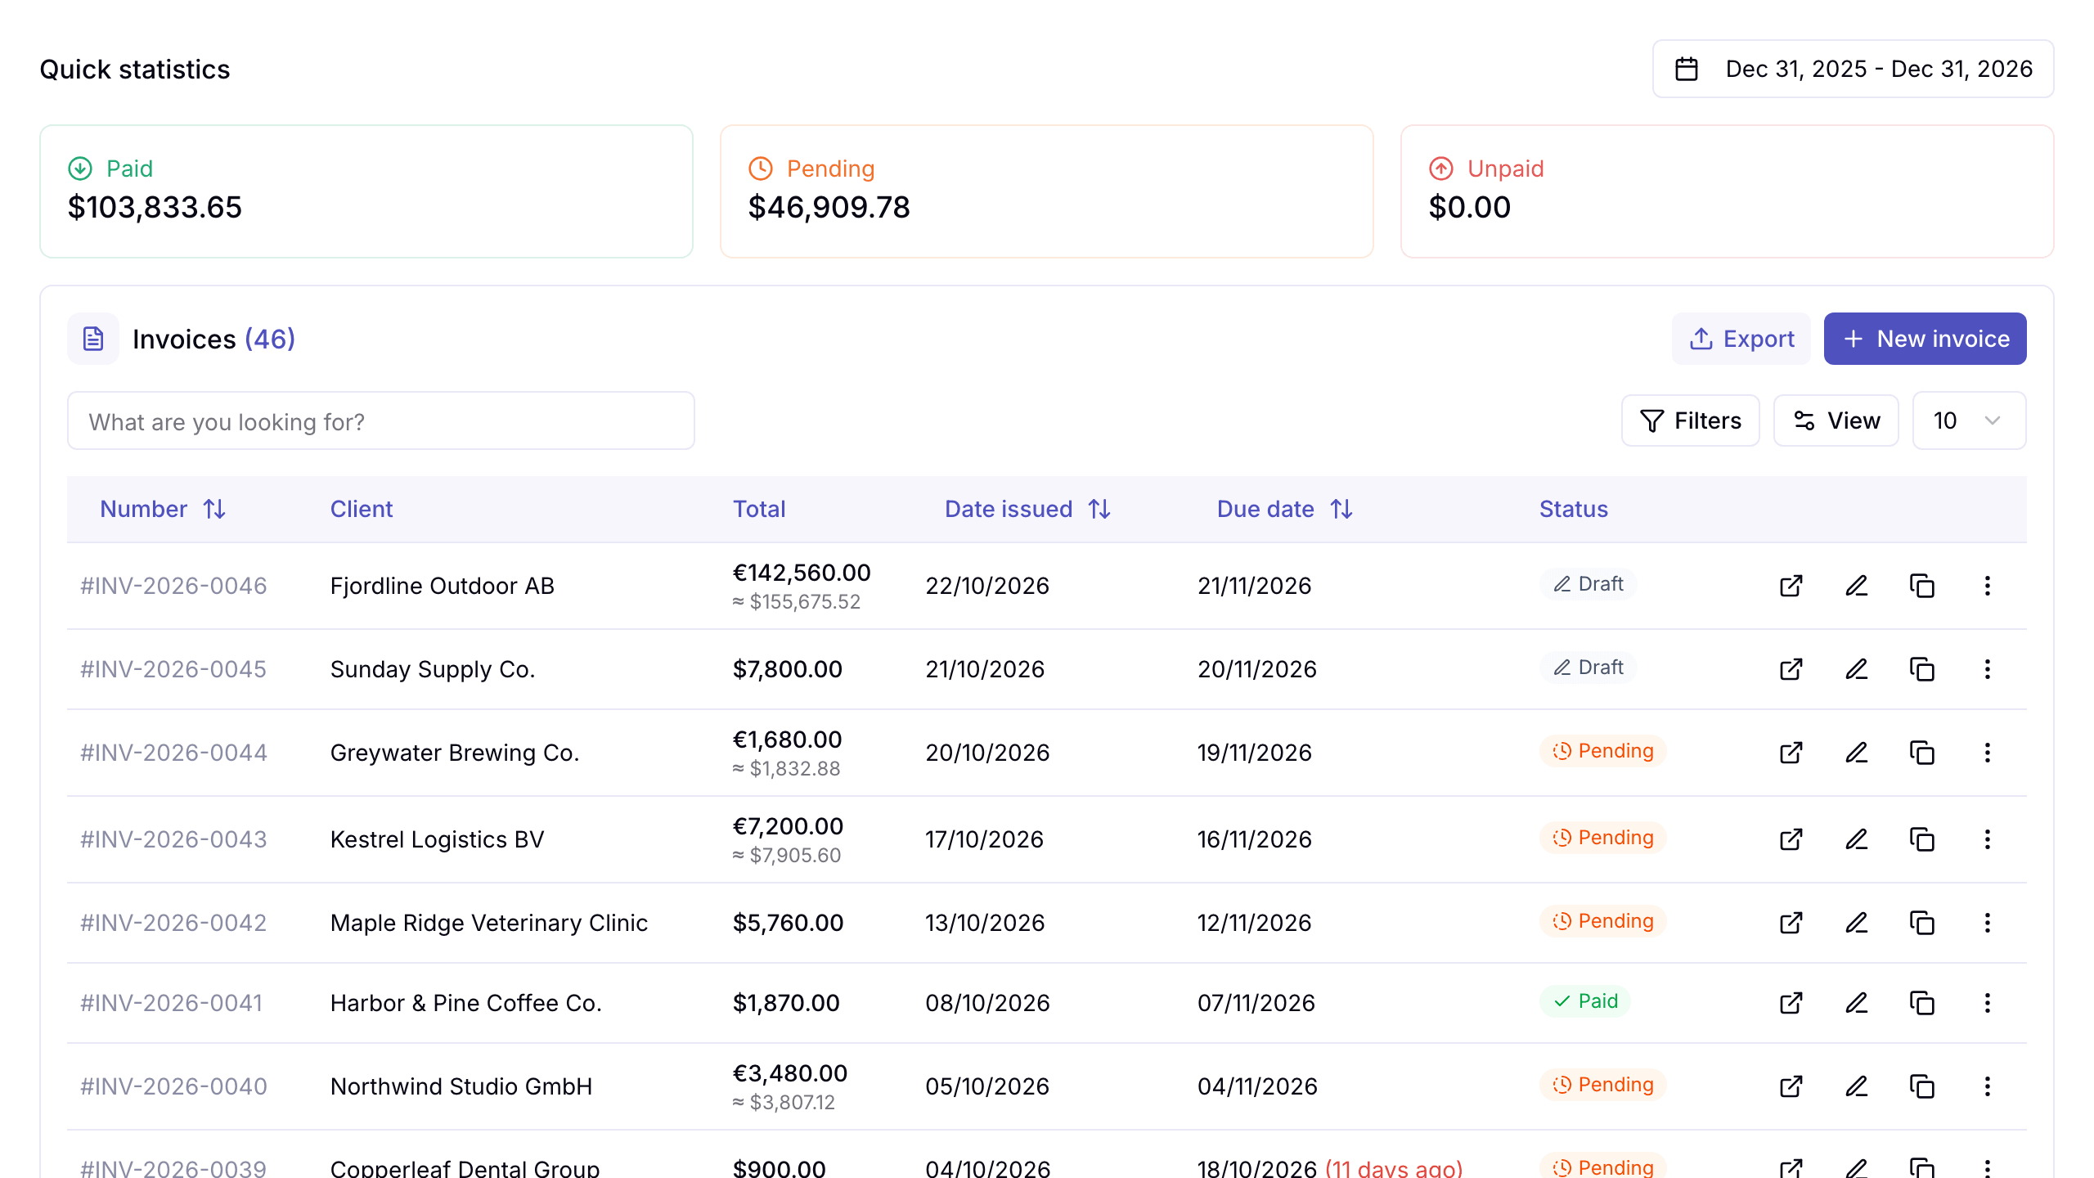The image size is (2094, 1178).
Task: Open Kestrel Logistics BV invoice link
Action: 1791,839
